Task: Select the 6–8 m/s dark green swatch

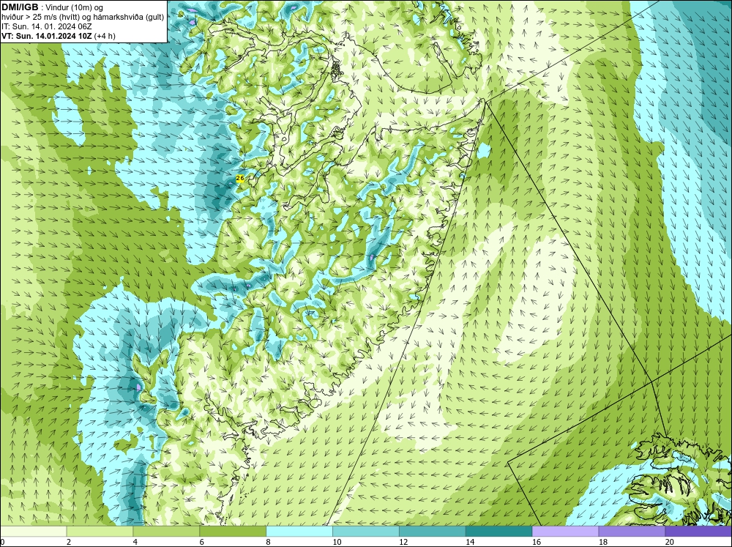Action: coord(233,531)
